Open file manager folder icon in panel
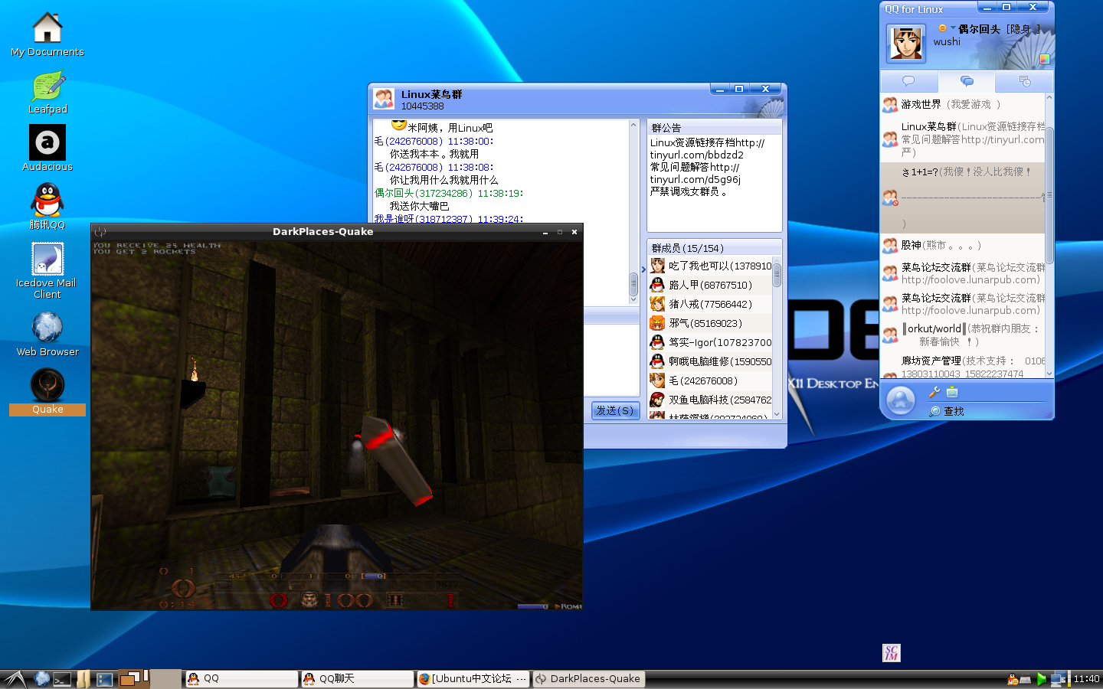This screenshot has height=689, width=1103. (x=83, y=679)
